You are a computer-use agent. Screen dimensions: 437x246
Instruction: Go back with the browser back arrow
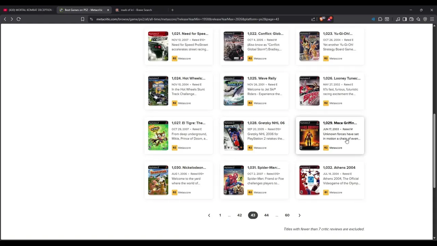pos(5,19)
